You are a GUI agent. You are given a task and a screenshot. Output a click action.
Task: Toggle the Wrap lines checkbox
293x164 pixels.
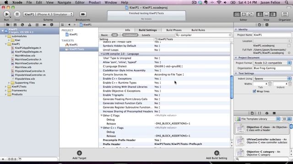point(254,91)
